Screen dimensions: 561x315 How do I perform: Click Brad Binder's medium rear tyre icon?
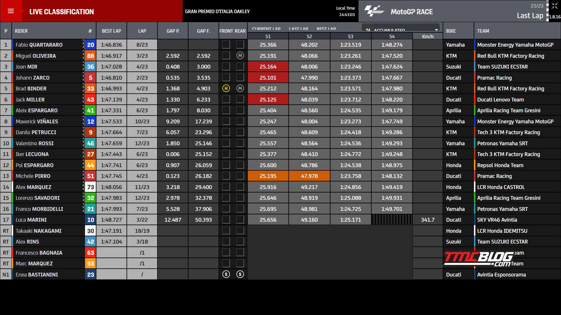(240, 88)
